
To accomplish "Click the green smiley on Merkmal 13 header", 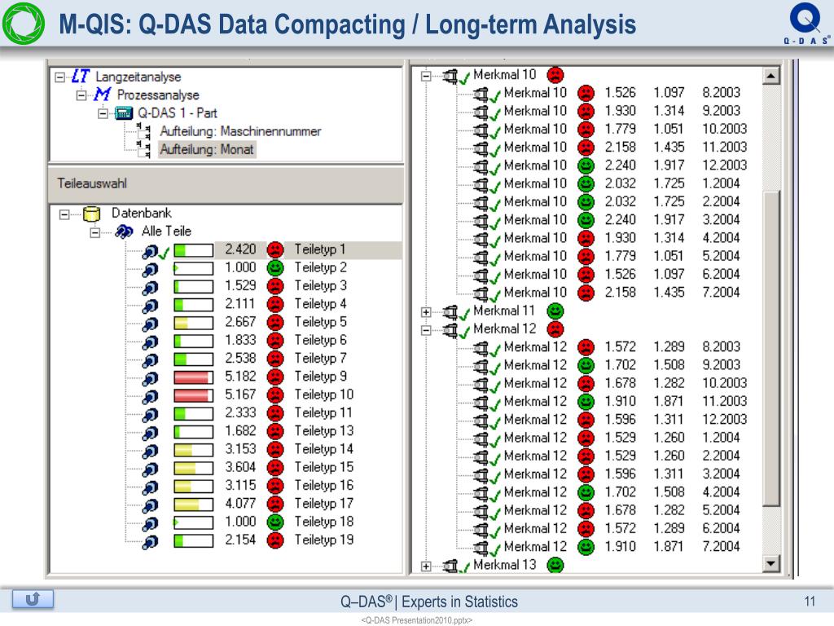I will click(555, 565).
